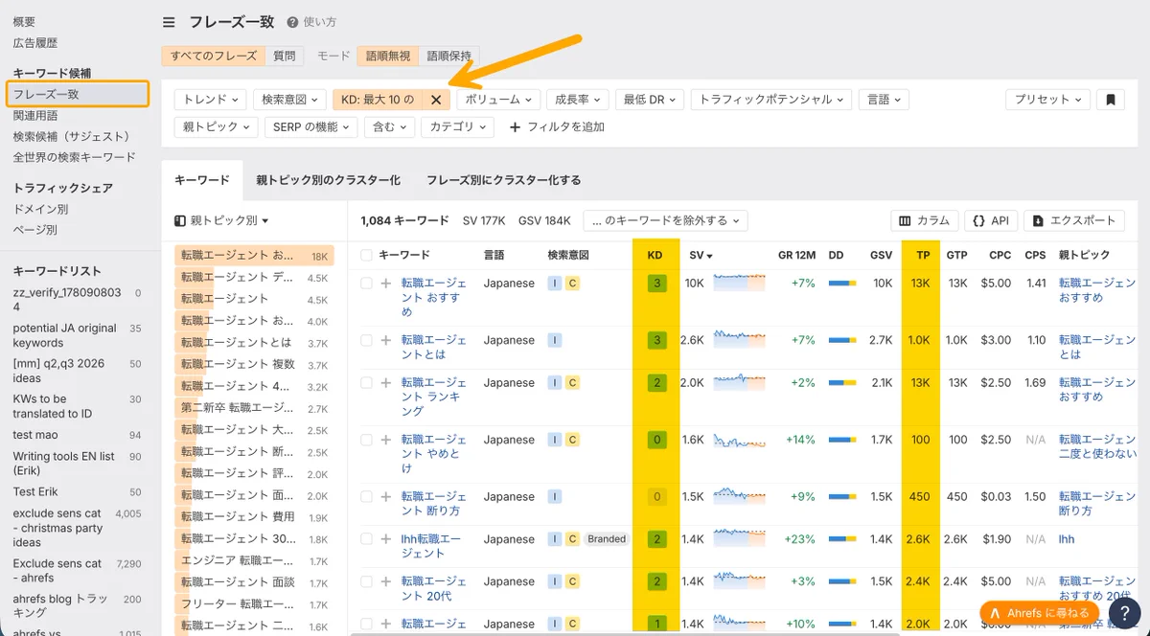This screenshot has width=1150, height=636.
Task: Sort by the SV column header
Action: pyautogui.click(x=701, y=255)
